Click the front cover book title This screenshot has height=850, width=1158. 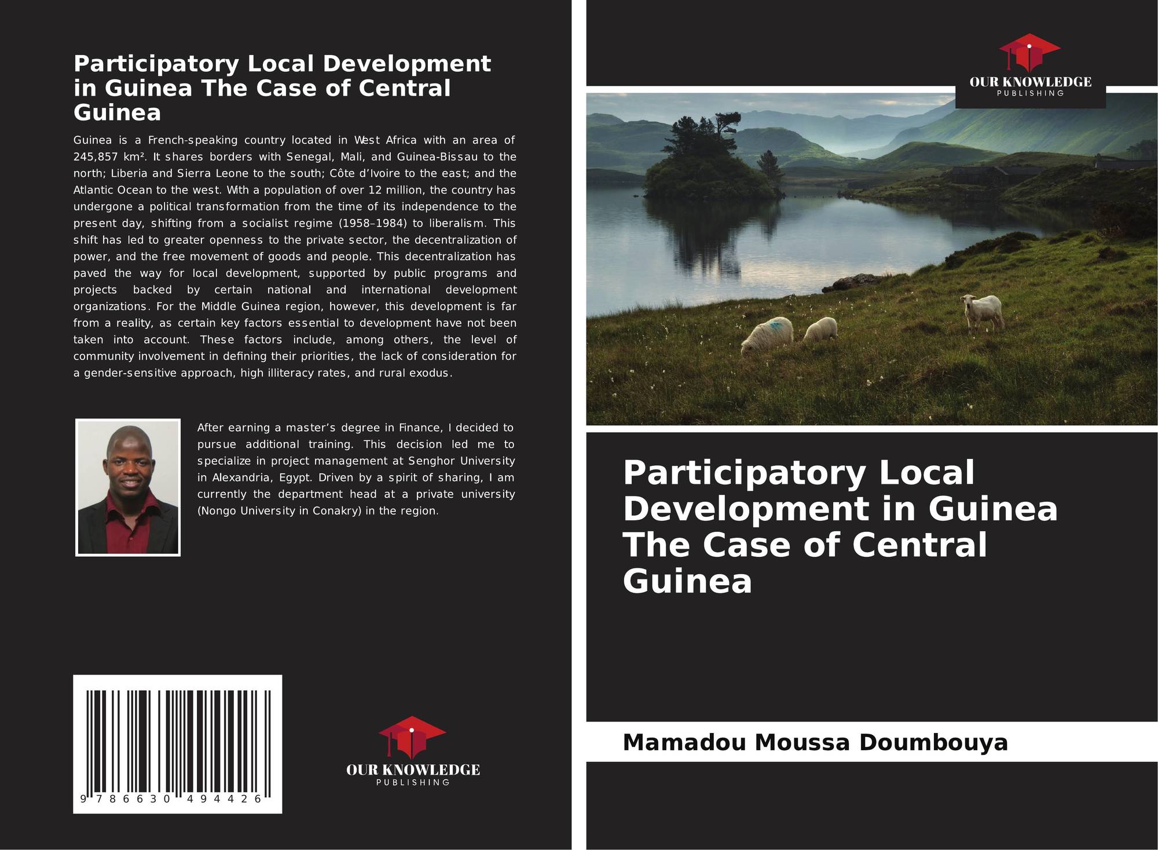pyautogui.click(x=840, y=526)
